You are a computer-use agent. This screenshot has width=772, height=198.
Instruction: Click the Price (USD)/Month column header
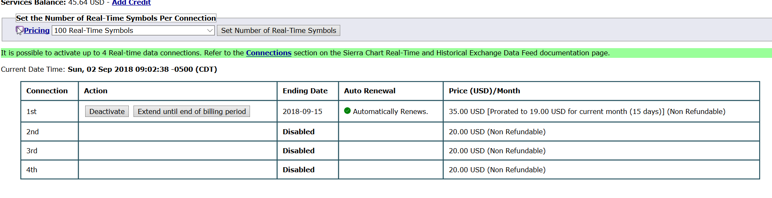click(484, 91)
